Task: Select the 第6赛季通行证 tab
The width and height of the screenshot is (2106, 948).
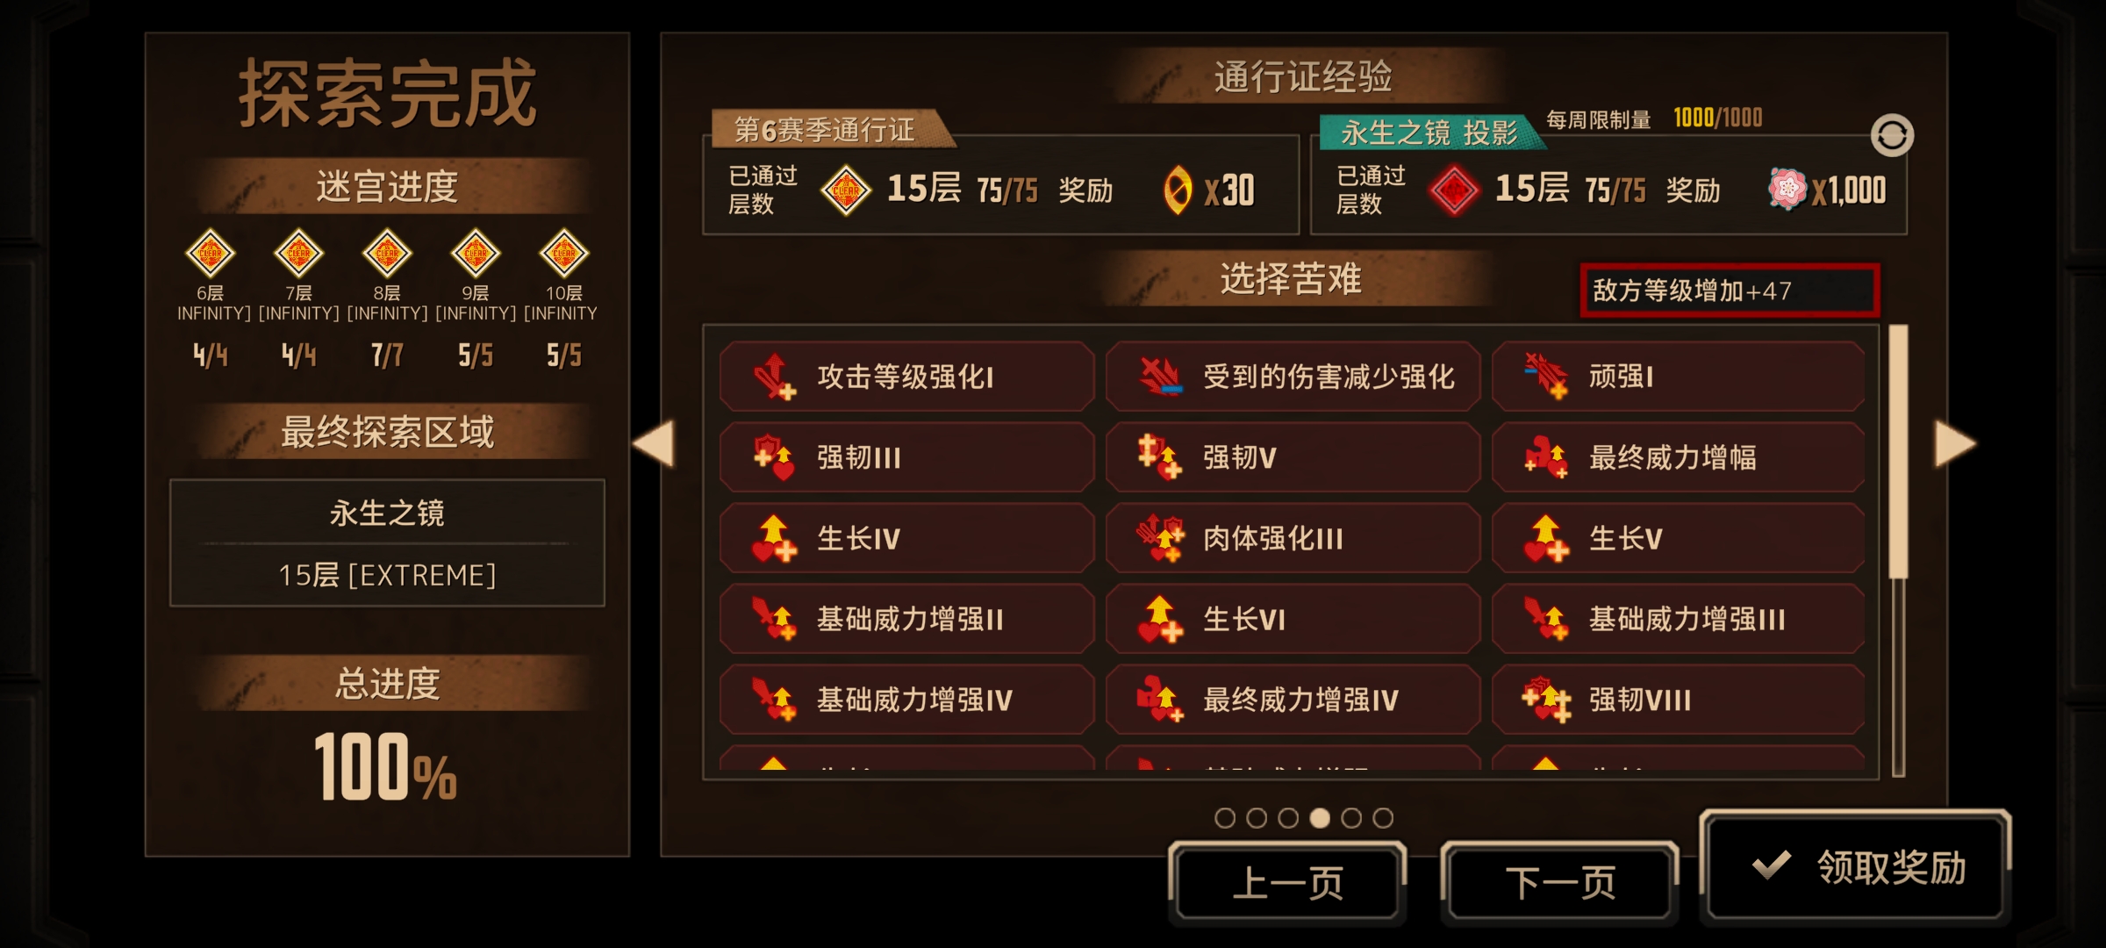Action: (829, 130)
